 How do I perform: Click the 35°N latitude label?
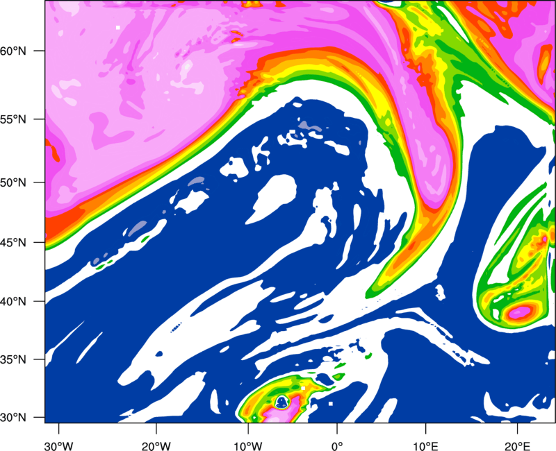coord(13,359)
